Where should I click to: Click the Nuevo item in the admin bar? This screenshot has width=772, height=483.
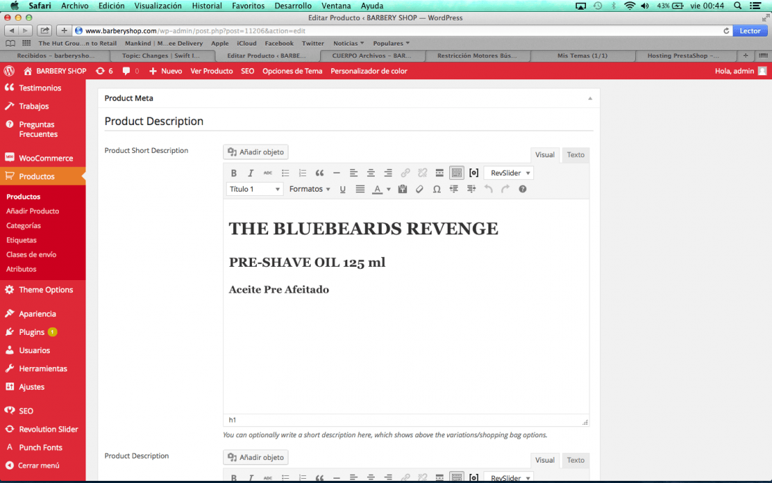coord(166,71)
